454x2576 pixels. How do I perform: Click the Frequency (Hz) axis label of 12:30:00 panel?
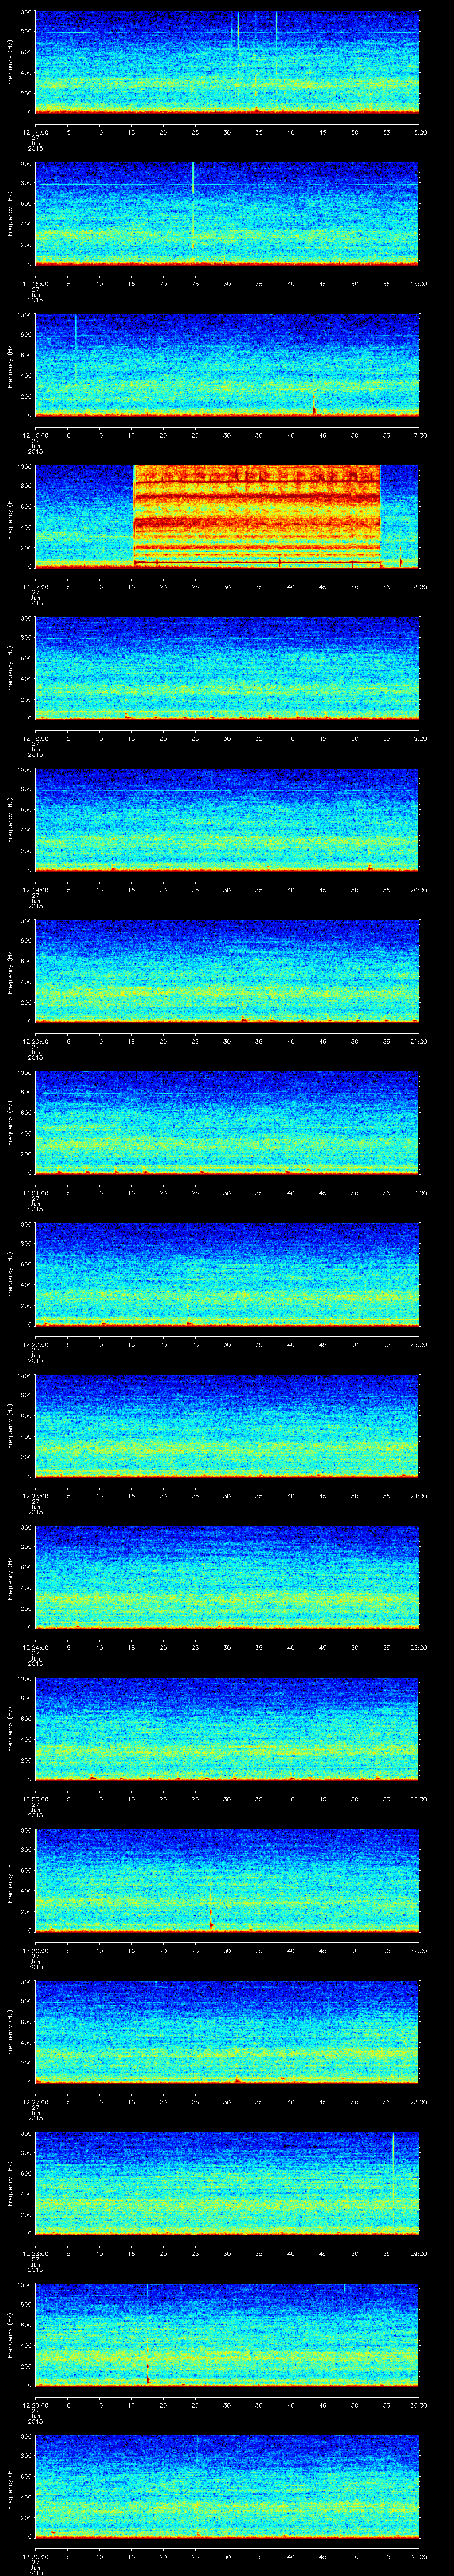(10, 2486)
